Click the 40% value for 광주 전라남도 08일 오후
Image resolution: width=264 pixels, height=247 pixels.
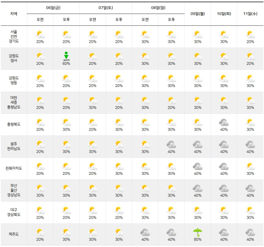pos(171,152)
